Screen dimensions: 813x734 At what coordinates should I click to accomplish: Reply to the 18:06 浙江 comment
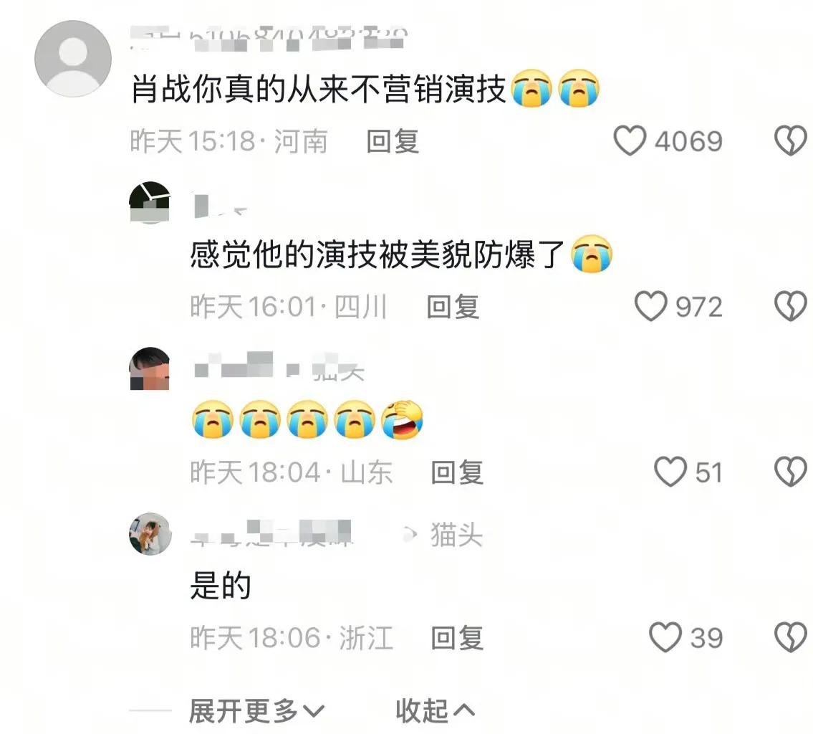click(x=457, y=637)
